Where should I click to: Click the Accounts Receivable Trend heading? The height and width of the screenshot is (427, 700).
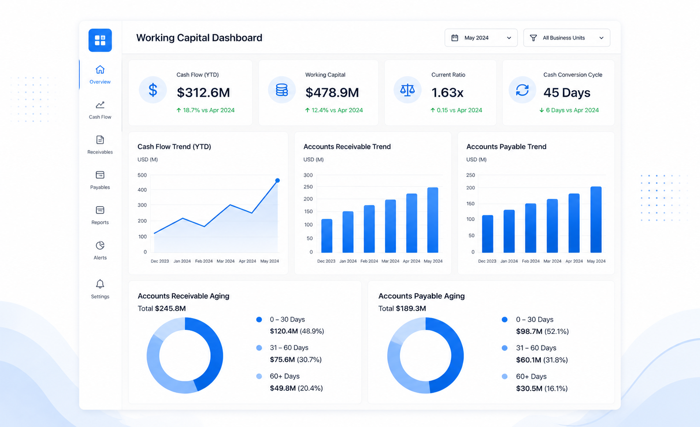[347, 147]
